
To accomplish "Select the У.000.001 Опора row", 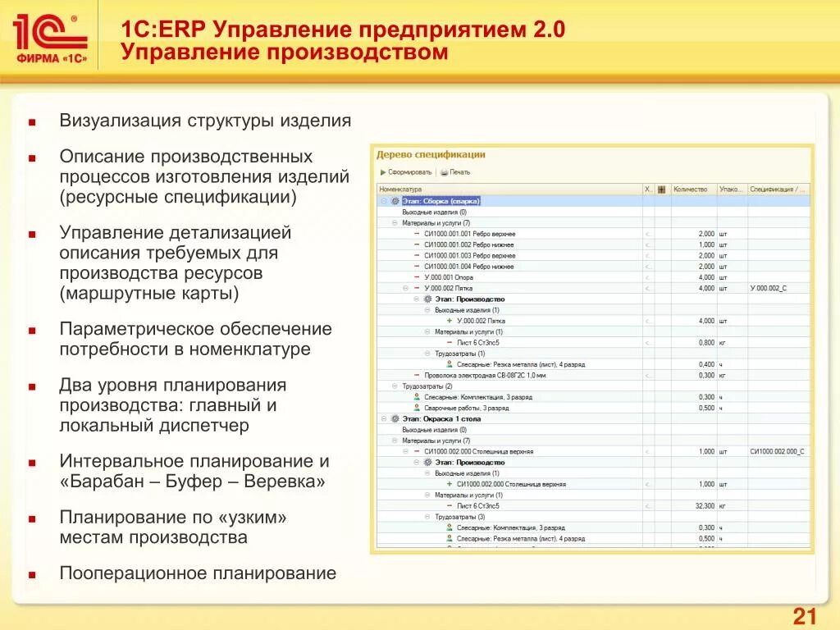I will tap(594, 277).
